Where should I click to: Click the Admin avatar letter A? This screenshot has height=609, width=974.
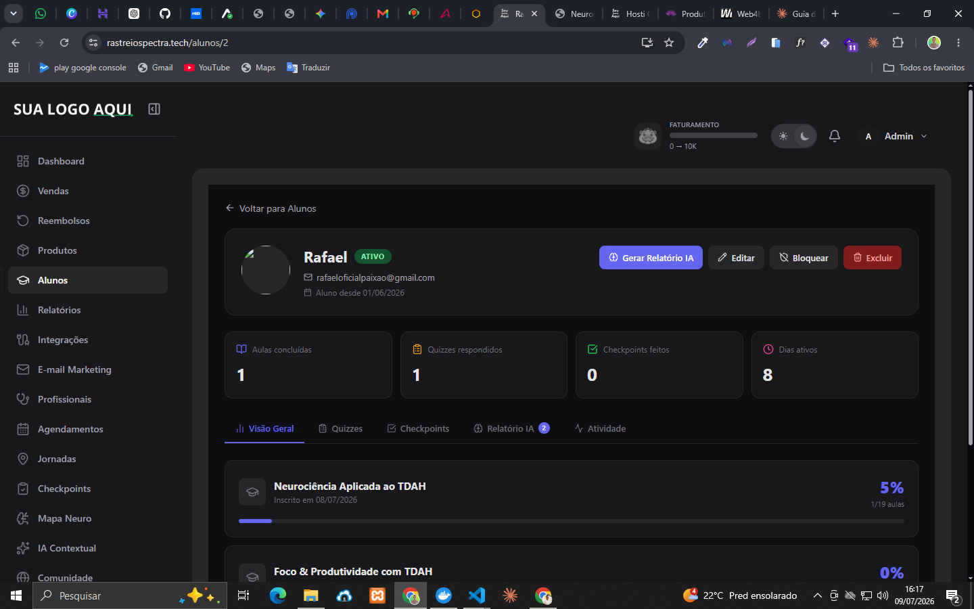click(x=868, y=136)
